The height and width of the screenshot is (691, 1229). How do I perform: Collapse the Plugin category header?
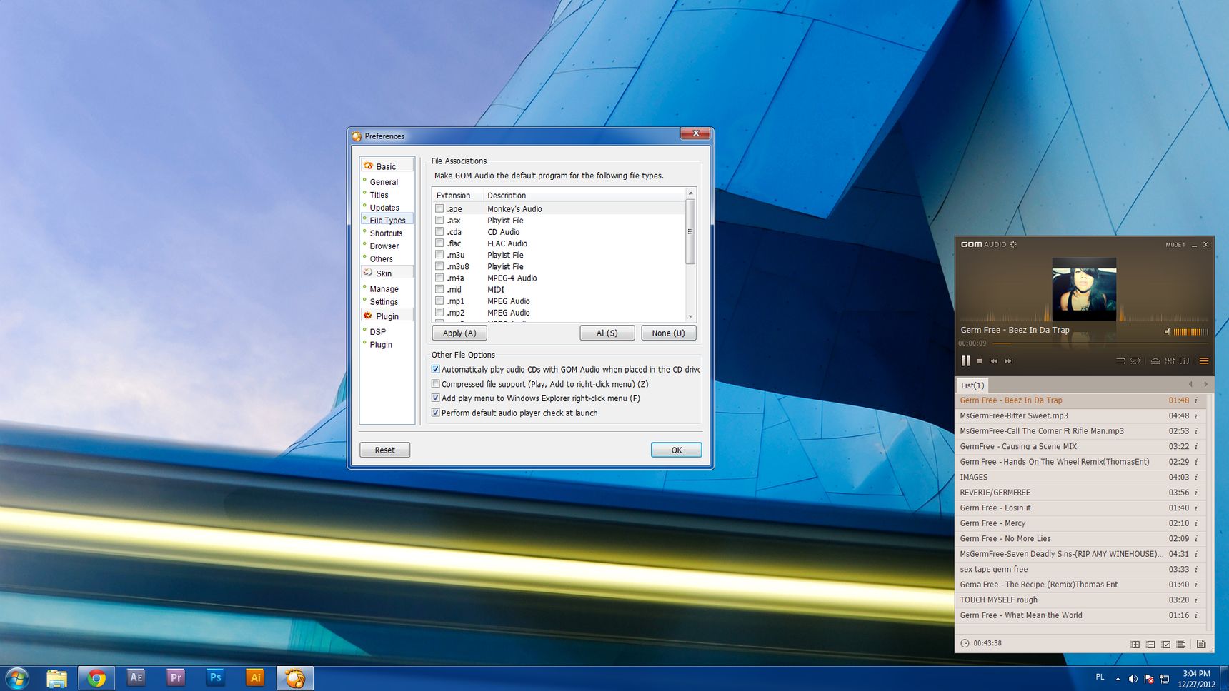click(387, 316)
